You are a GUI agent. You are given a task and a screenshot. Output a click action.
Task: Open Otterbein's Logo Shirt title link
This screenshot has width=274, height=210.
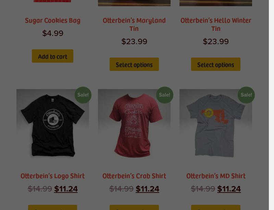pyautogui.click(x=52, y=176)
